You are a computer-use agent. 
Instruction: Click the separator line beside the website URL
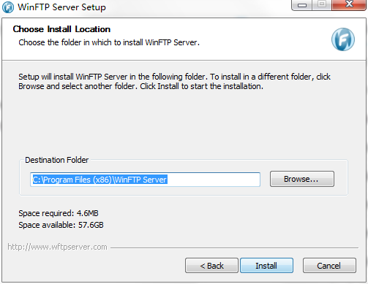coord(235,247)
